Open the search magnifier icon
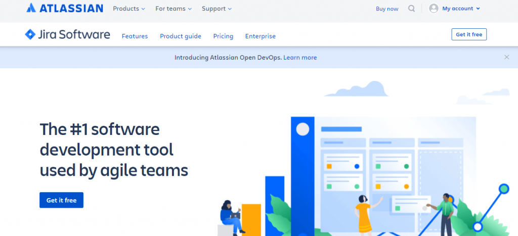This screenshot has height=236, width=518. 411,9
